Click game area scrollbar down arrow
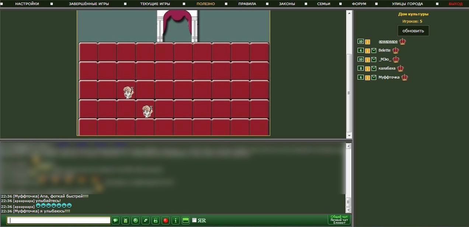Screen dimensions: 469x227 click(349, 135)
